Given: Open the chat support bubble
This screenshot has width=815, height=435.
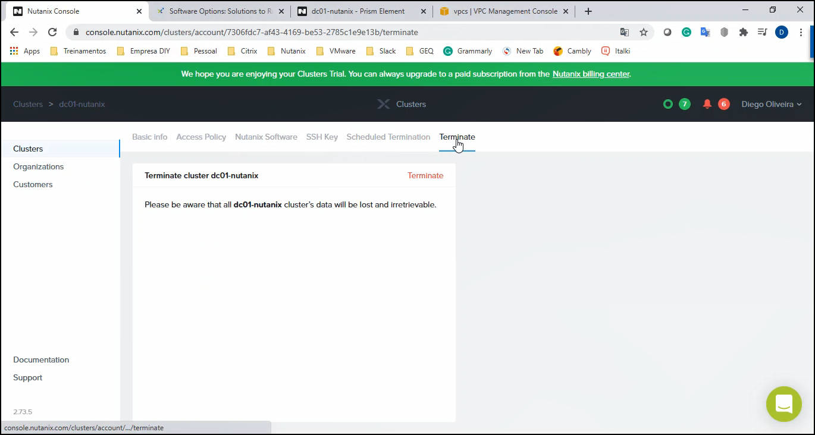Looking at the screenshot, I should (x=783, y=404).
